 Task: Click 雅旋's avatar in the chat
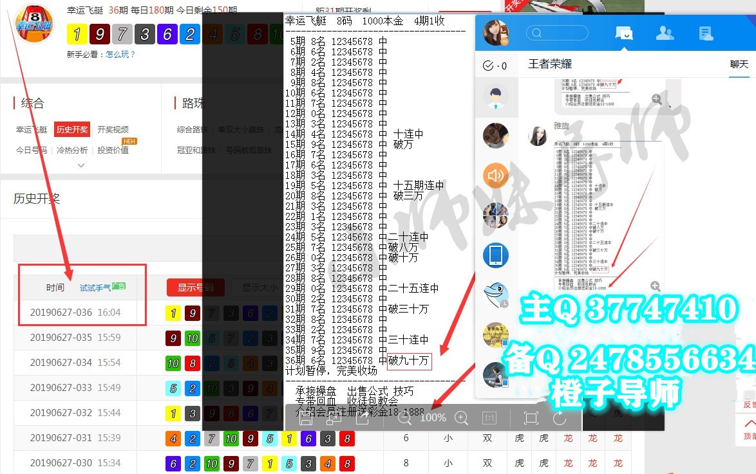tap(538, 136)
